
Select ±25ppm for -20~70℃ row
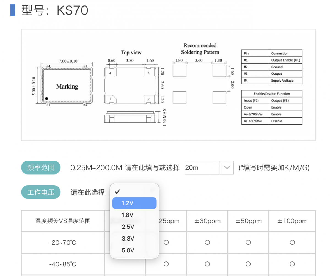pyautogui.click(x=166, y=242)
